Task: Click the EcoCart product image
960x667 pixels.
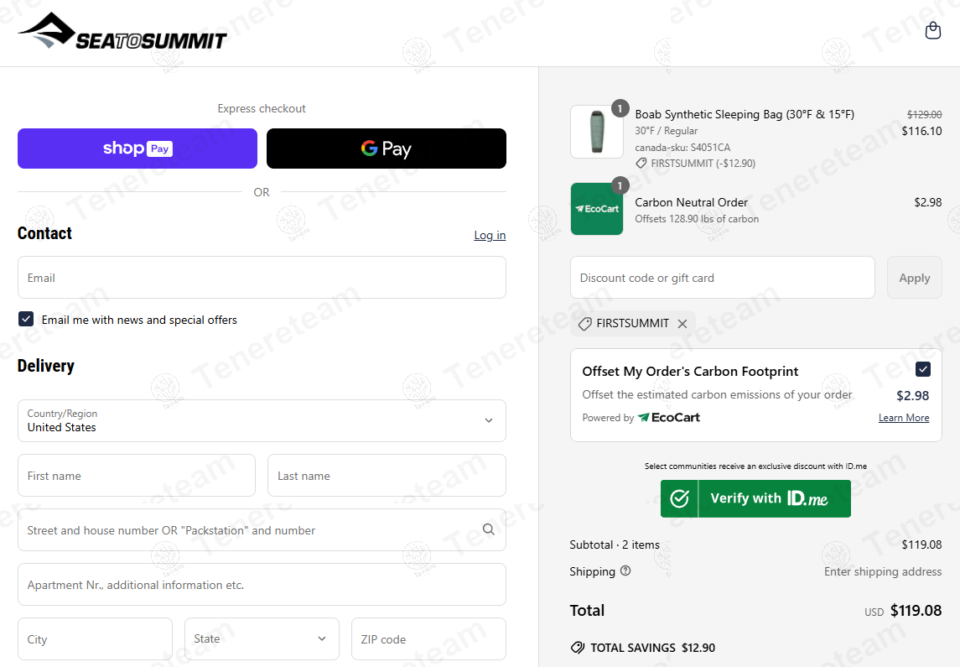Action: tap(596, 209)
